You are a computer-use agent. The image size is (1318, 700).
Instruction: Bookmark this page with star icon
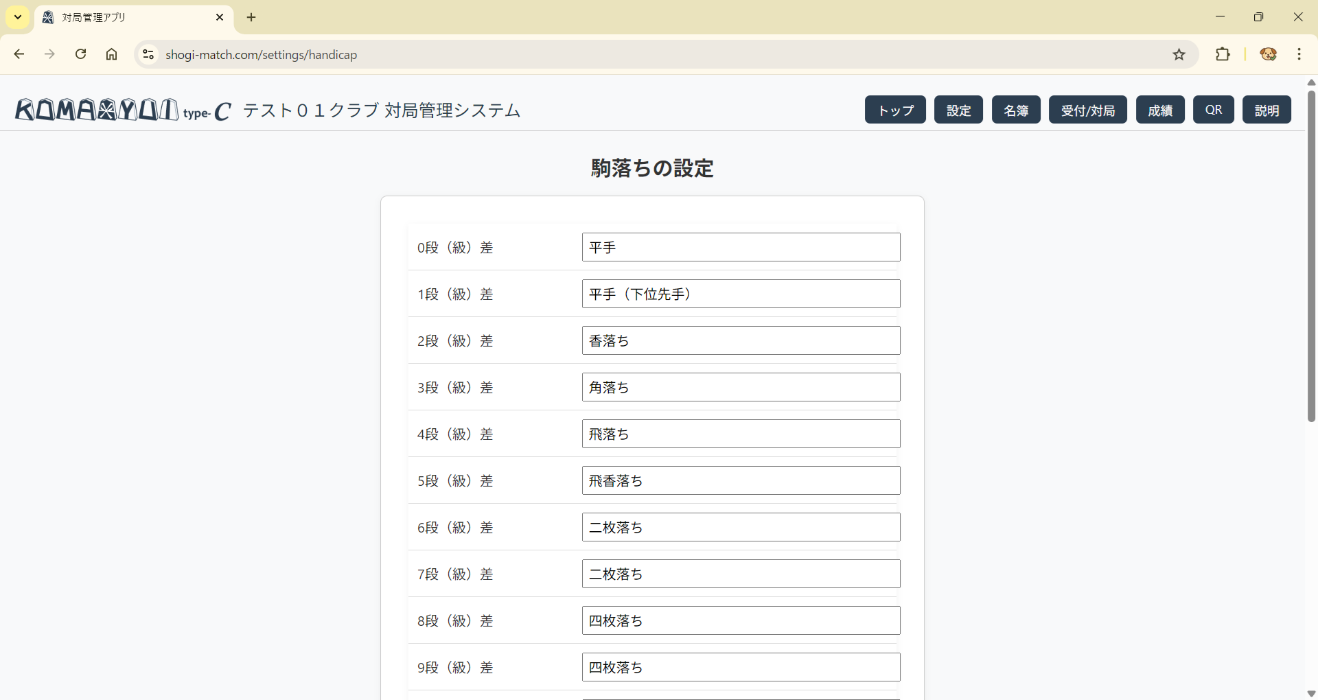click(x=1179, y=54)
